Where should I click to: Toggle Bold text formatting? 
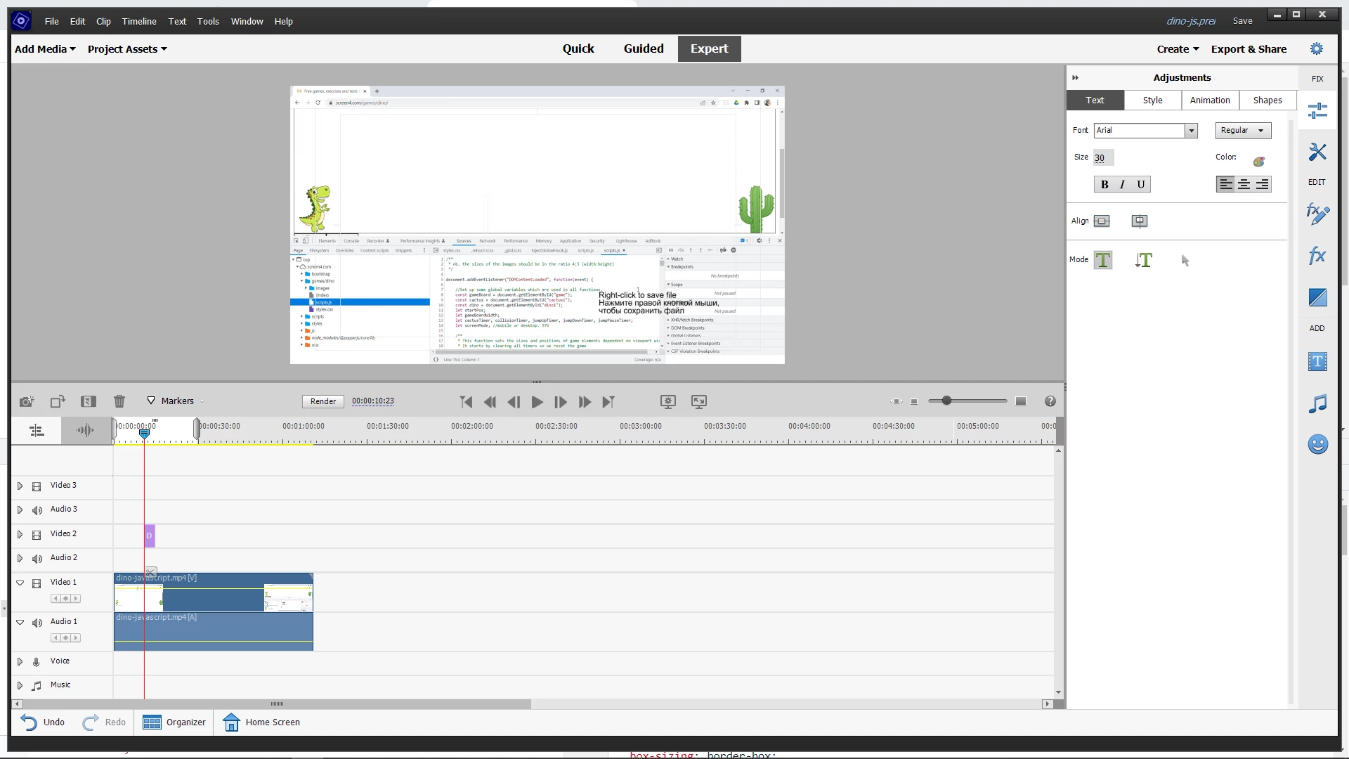point(1104,184)
